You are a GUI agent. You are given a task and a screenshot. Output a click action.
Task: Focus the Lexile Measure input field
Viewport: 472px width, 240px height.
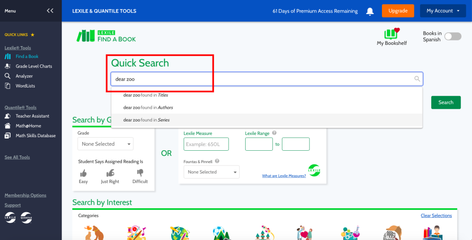tap(206, 144)
